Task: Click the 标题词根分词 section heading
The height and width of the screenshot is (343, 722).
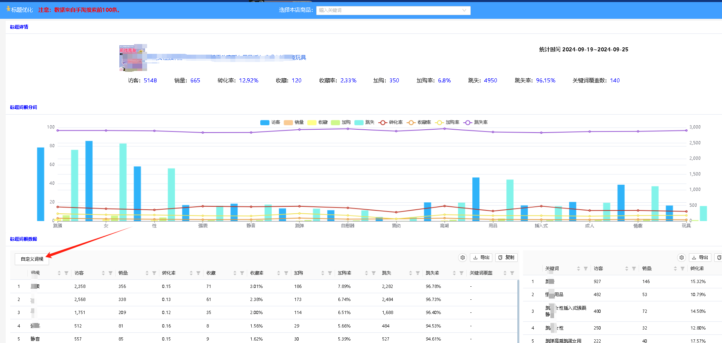Action: coord(23,107)
